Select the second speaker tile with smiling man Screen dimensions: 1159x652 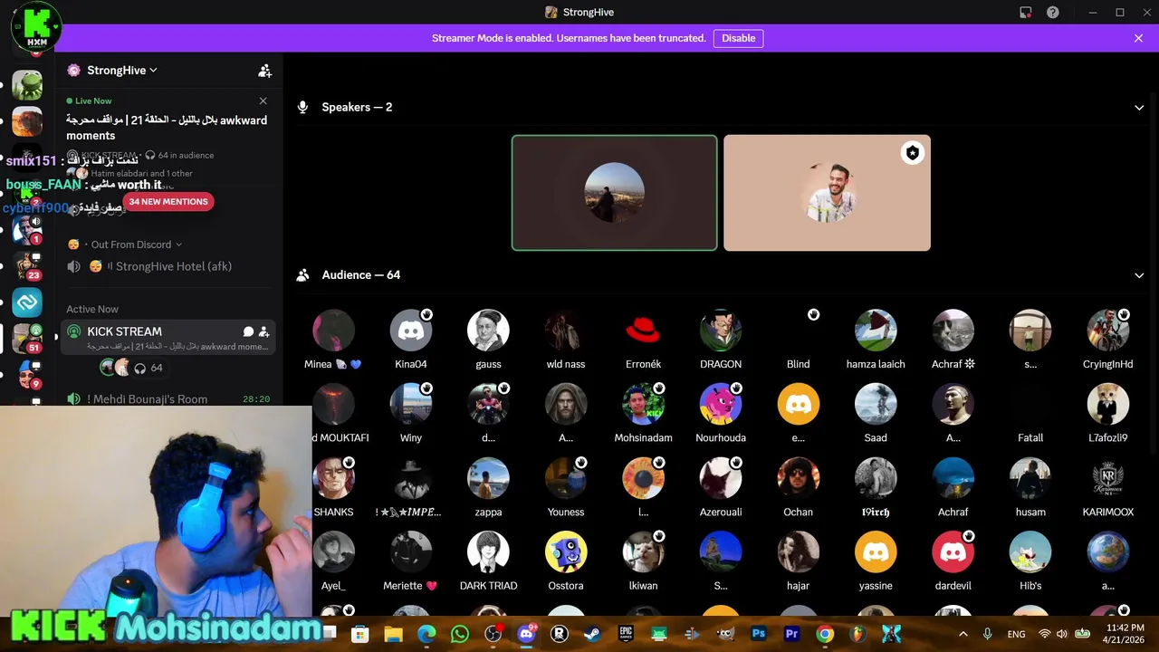[x=827, y=193]
